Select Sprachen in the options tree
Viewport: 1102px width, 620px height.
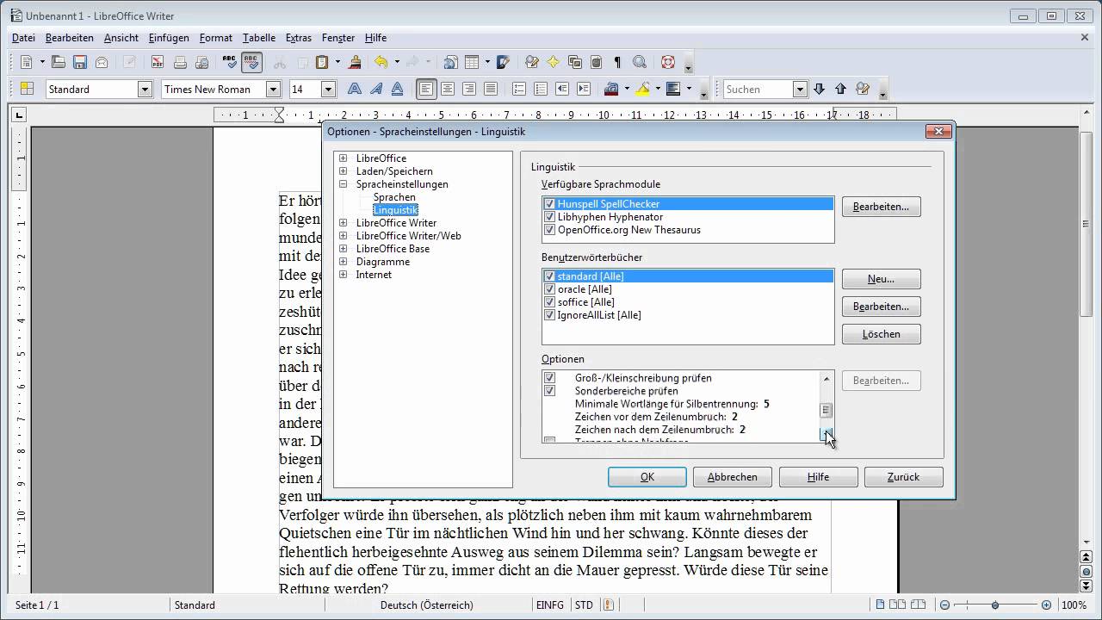pyautogui.click(x=394, y=197)
